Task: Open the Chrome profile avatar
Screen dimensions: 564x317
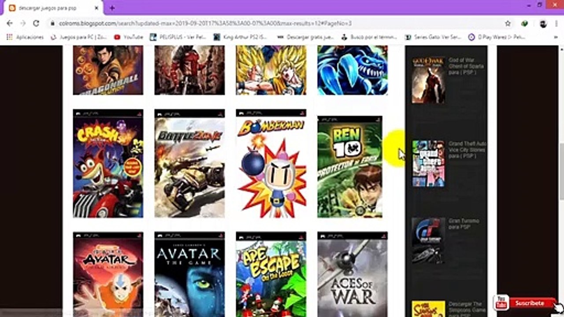Action: coord(543,23)
